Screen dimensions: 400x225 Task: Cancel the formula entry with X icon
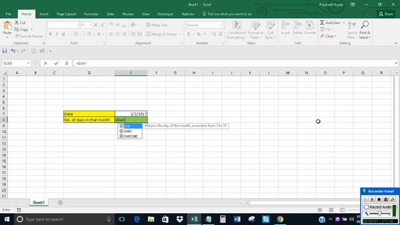pyautogui.click(x=46, y=63)
